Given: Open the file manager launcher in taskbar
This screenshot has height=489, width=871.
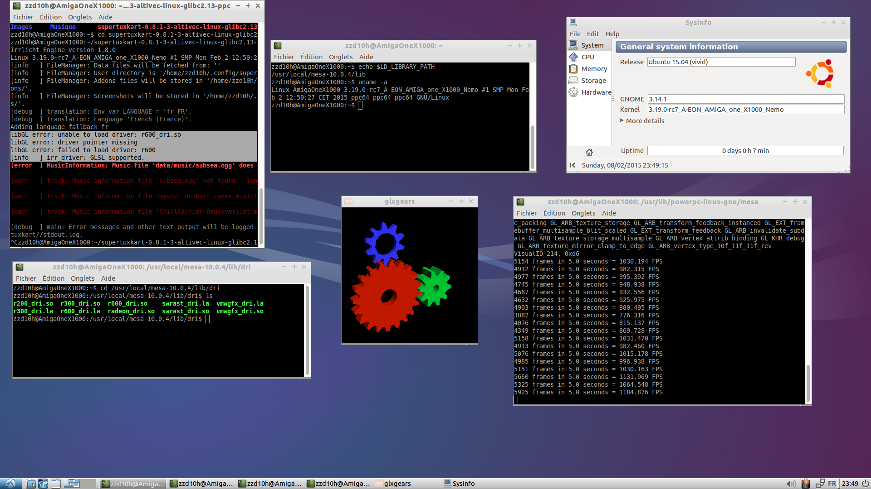Looking at the screenshot, I should [31, 484].
